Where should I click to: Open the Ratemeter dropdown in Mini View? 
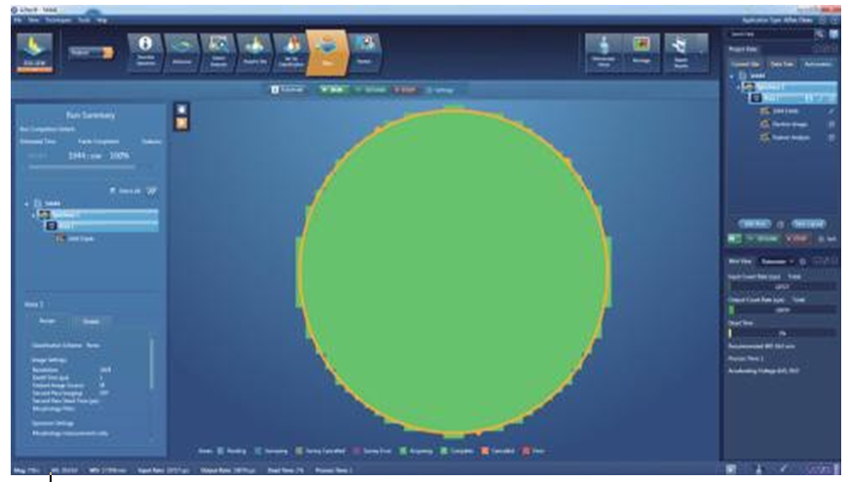[x=778, y=262]
